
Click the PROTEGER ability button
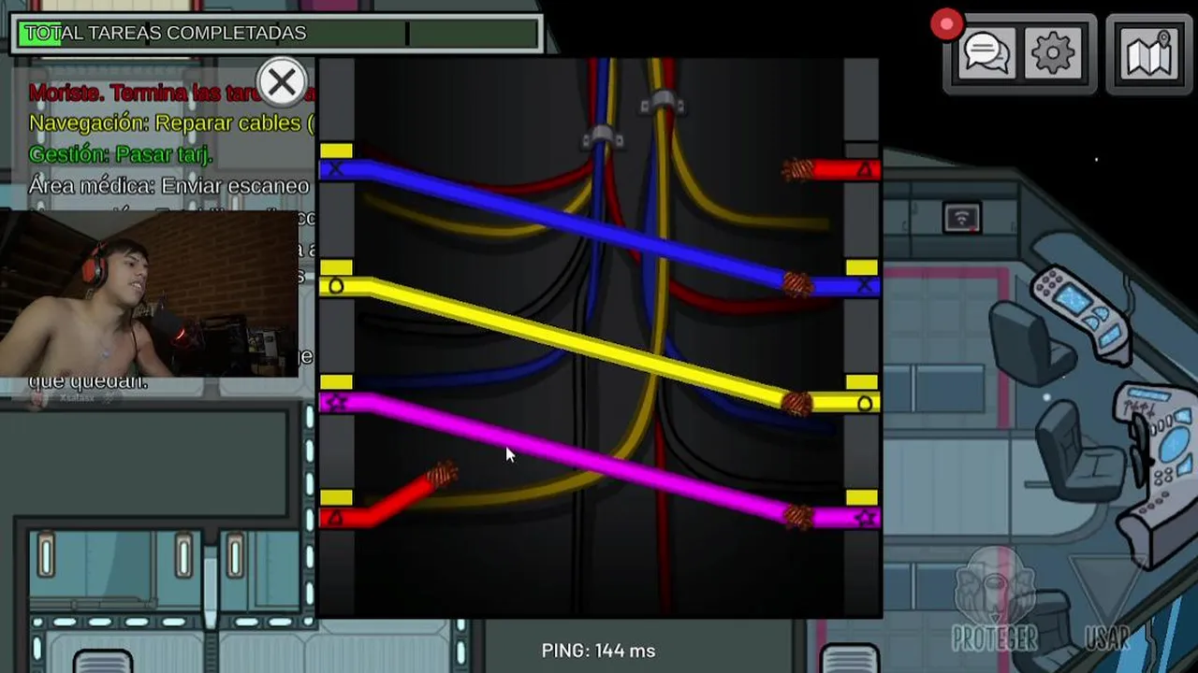click(x=994, y=598)
